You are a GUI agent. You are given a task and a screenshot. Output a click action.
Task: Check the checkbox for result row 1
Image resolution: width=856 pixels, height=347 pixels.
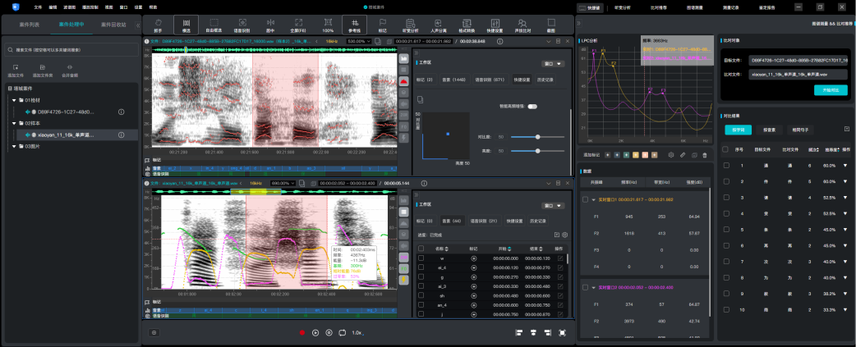coord(725,166)
